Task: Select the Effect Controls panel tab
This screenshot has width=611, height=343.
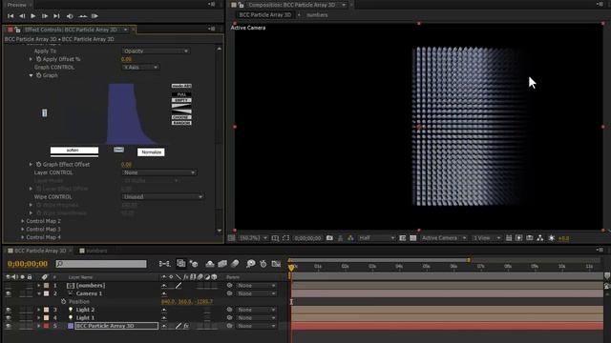Action: tap(71, 30)
